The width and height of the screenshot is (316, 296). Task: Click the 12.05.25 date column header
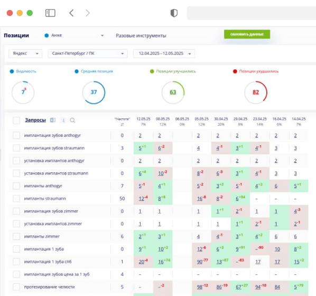click(143, 119)
